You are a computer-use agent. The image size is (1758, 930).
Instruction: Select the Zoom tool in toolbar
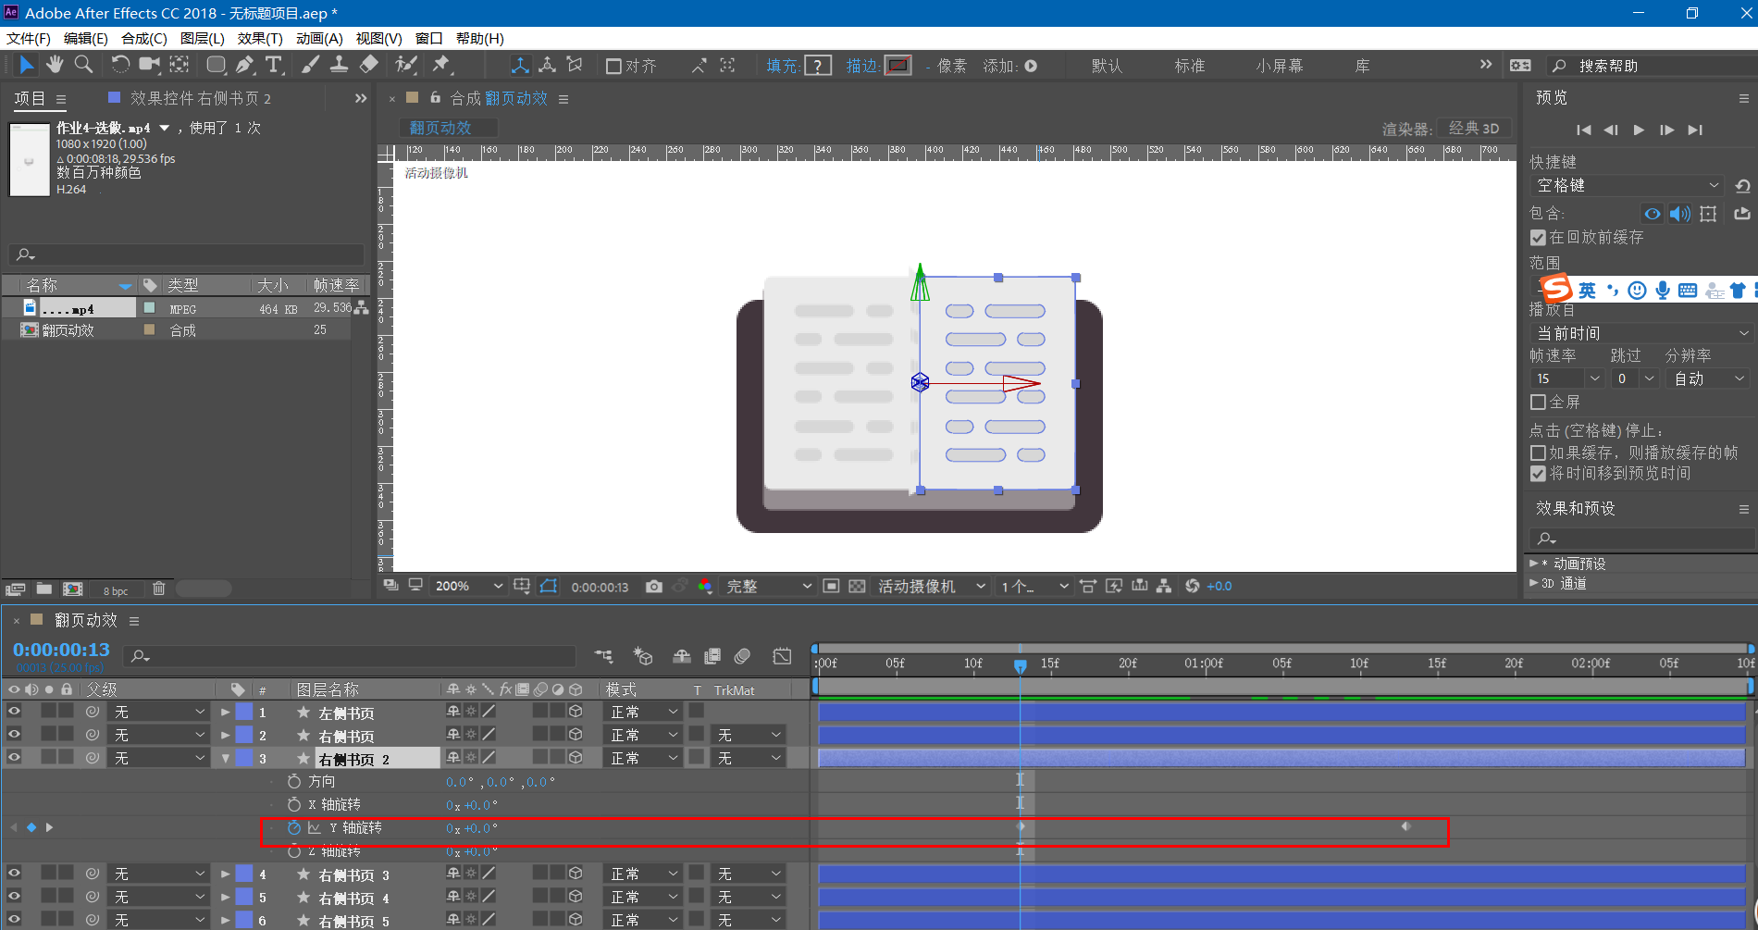pyautogui.click(x=83, y=65)
